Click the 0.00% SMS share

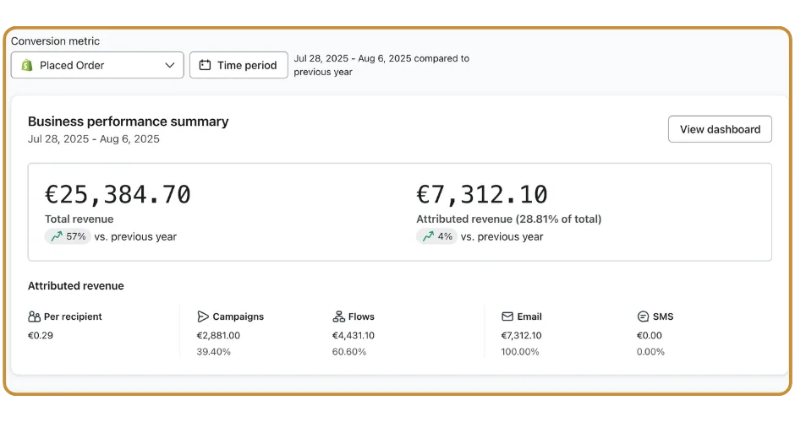650,352
